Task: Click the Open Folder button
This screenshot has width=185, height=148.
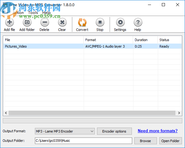Action: point(170,141)
